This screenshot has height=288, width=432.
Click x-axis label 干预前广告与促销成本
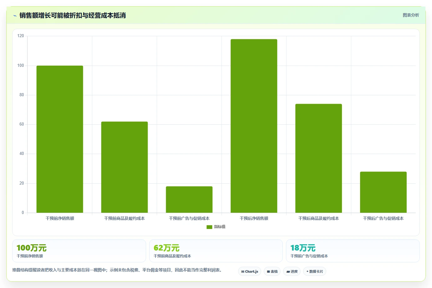pos(189,218)
